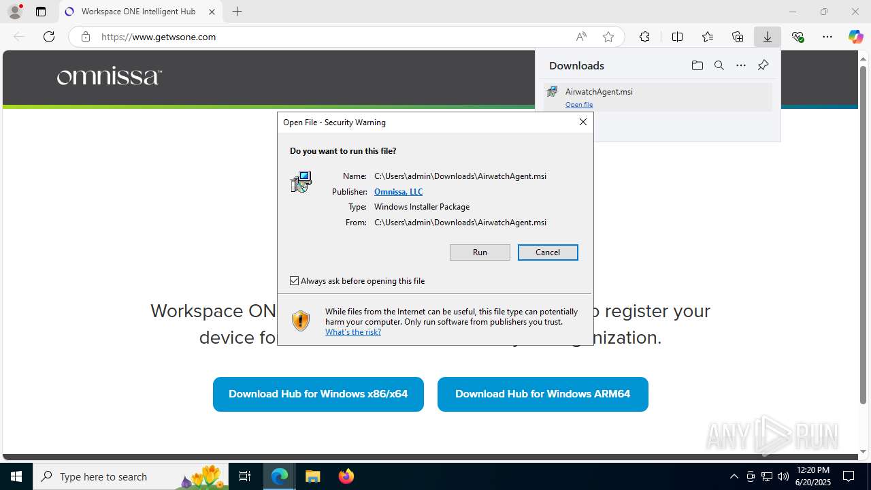This screenshot has height=490, width=871.
Task: Toggle Split screen icon
Action: coord(677,37)
